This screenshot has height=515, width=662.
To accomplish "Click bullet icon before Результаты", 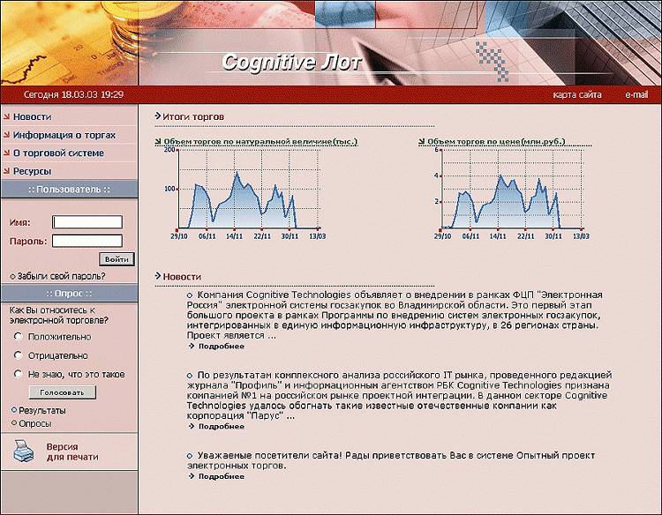I will 14,409.
